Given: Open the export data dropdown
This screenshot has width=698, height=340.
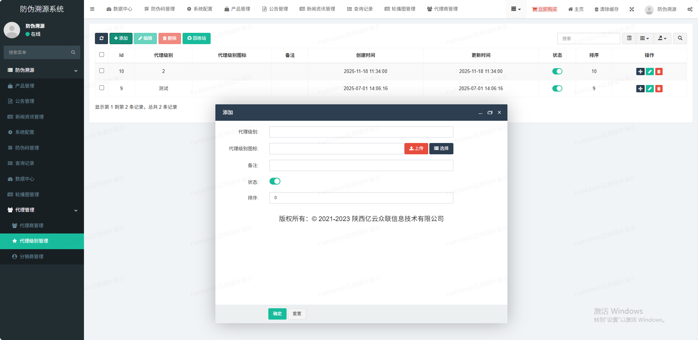Looking at the screenshot, I should point(662,38).
